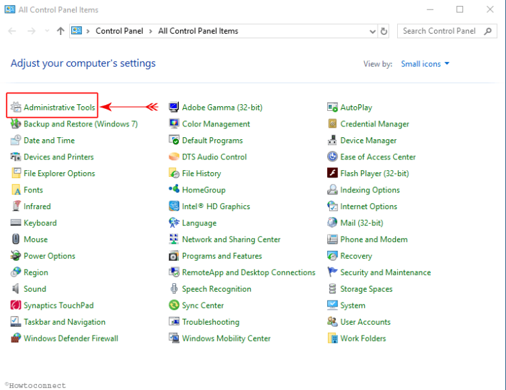Click the Forward navigation arrow
506x390 pixels.
click(32, 31)
